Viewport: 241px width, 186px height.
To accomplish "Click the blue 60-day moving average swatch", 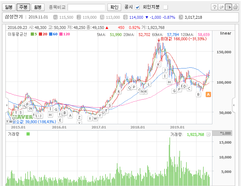I will pos(51,34).
